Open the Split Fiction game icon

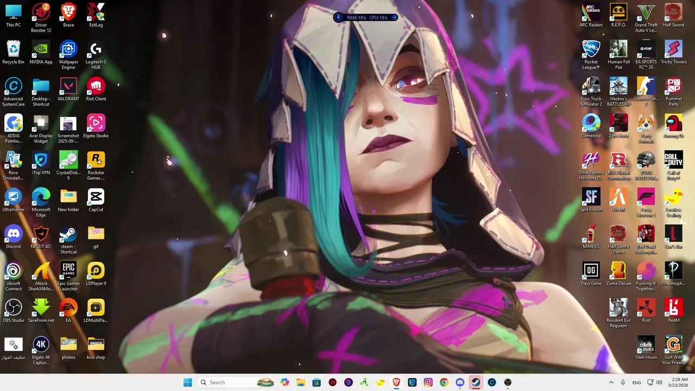click(x=591, y=200)
